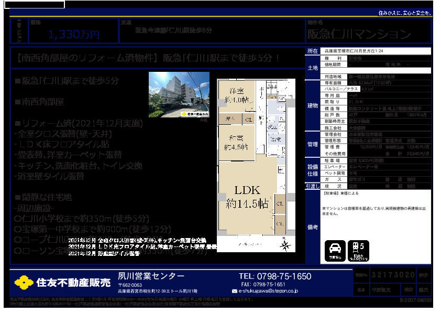Click the Sumitomo Fudosan Hanbai diamond logo
This screenshot has width=441, height=312.
point(24,283)
